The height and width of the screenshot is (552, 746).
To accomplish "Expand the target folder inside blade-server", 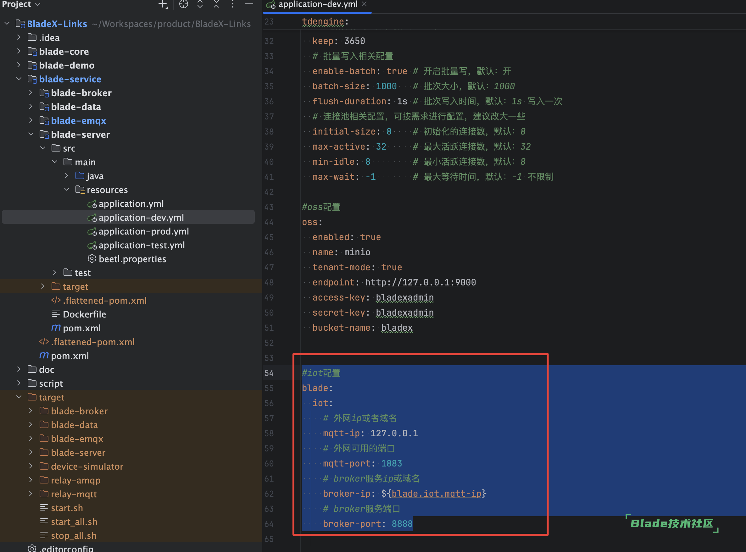I will pyautogui.click(x=43, y=286).
